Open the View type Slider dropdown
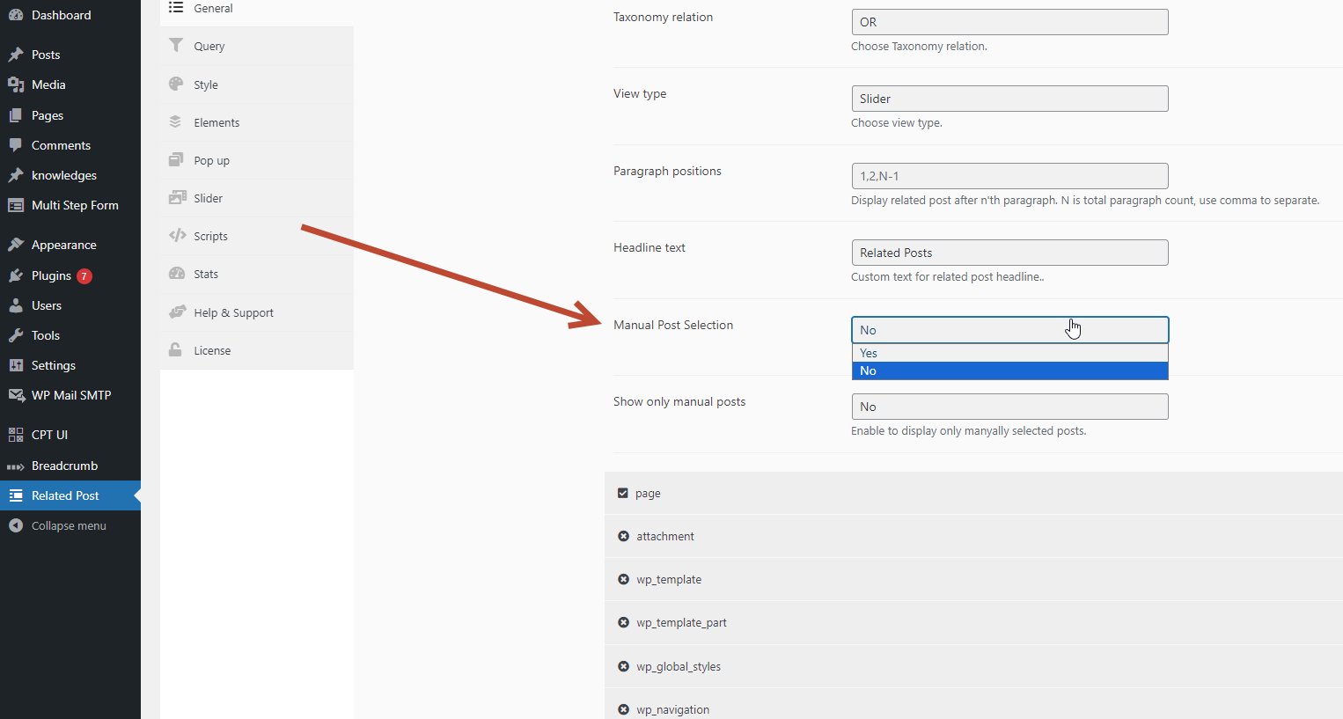 [x=1009, y=99]
